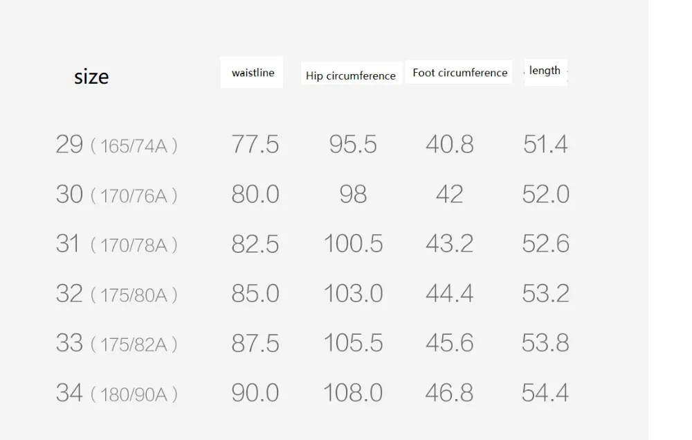Click the waistline column header
Image resolution: width=692 pixels, height=440 pixels.
(253, 73)
